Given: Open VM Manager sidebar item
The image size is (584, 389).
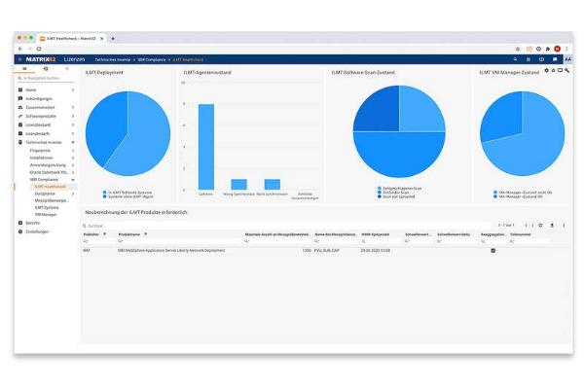Looking at the screenshot, I should click(x=46, y=215).
